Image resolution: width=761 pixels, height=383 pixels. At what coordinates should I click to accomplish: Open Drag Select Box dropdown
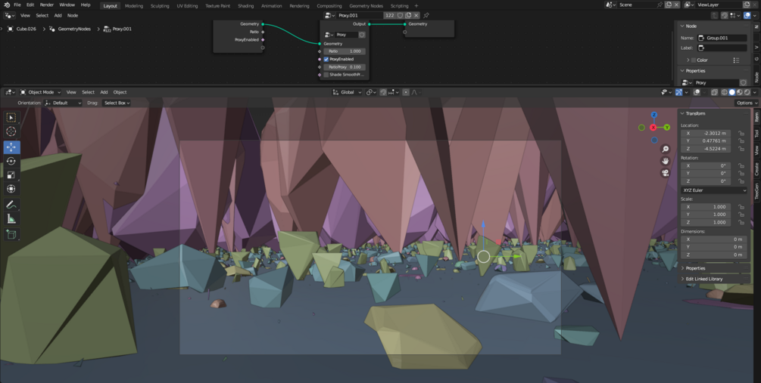[x=117, y=103]
